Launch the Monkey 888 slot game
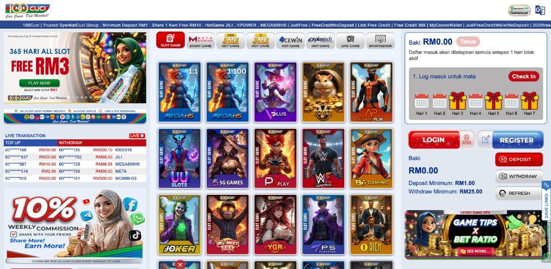551x269 pixels. (228, 224)
